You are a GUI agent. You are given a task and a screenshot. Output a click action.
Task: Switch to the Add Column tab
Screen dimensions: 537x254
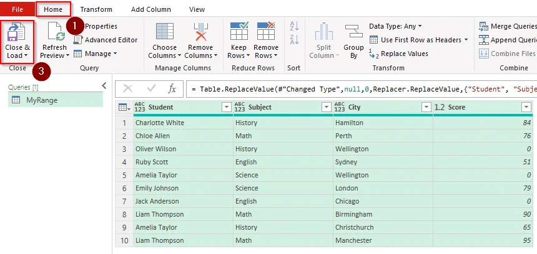pos(151,9)
